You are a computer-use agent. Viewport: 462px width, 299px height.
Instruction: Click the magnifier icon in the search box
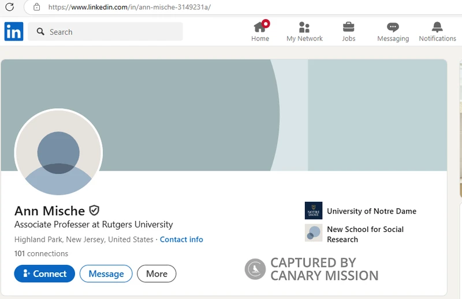click(40, 32)
